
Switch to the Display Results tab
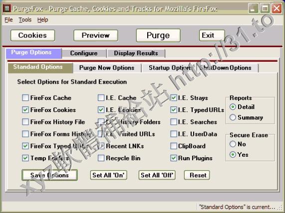pos(136,53)
